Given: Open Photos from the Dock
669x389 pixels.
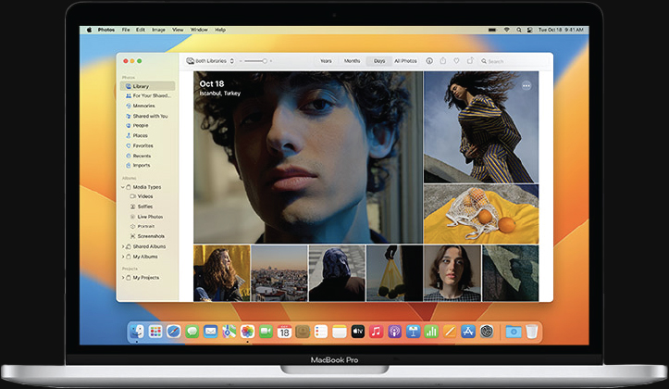Looking at the screenshot, I should 247,332.
